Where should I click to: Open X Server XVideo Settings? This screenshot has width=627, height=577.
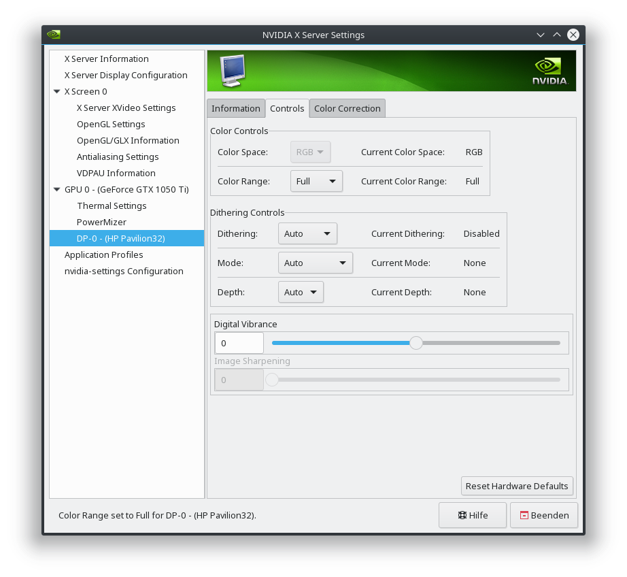point(126,108)
